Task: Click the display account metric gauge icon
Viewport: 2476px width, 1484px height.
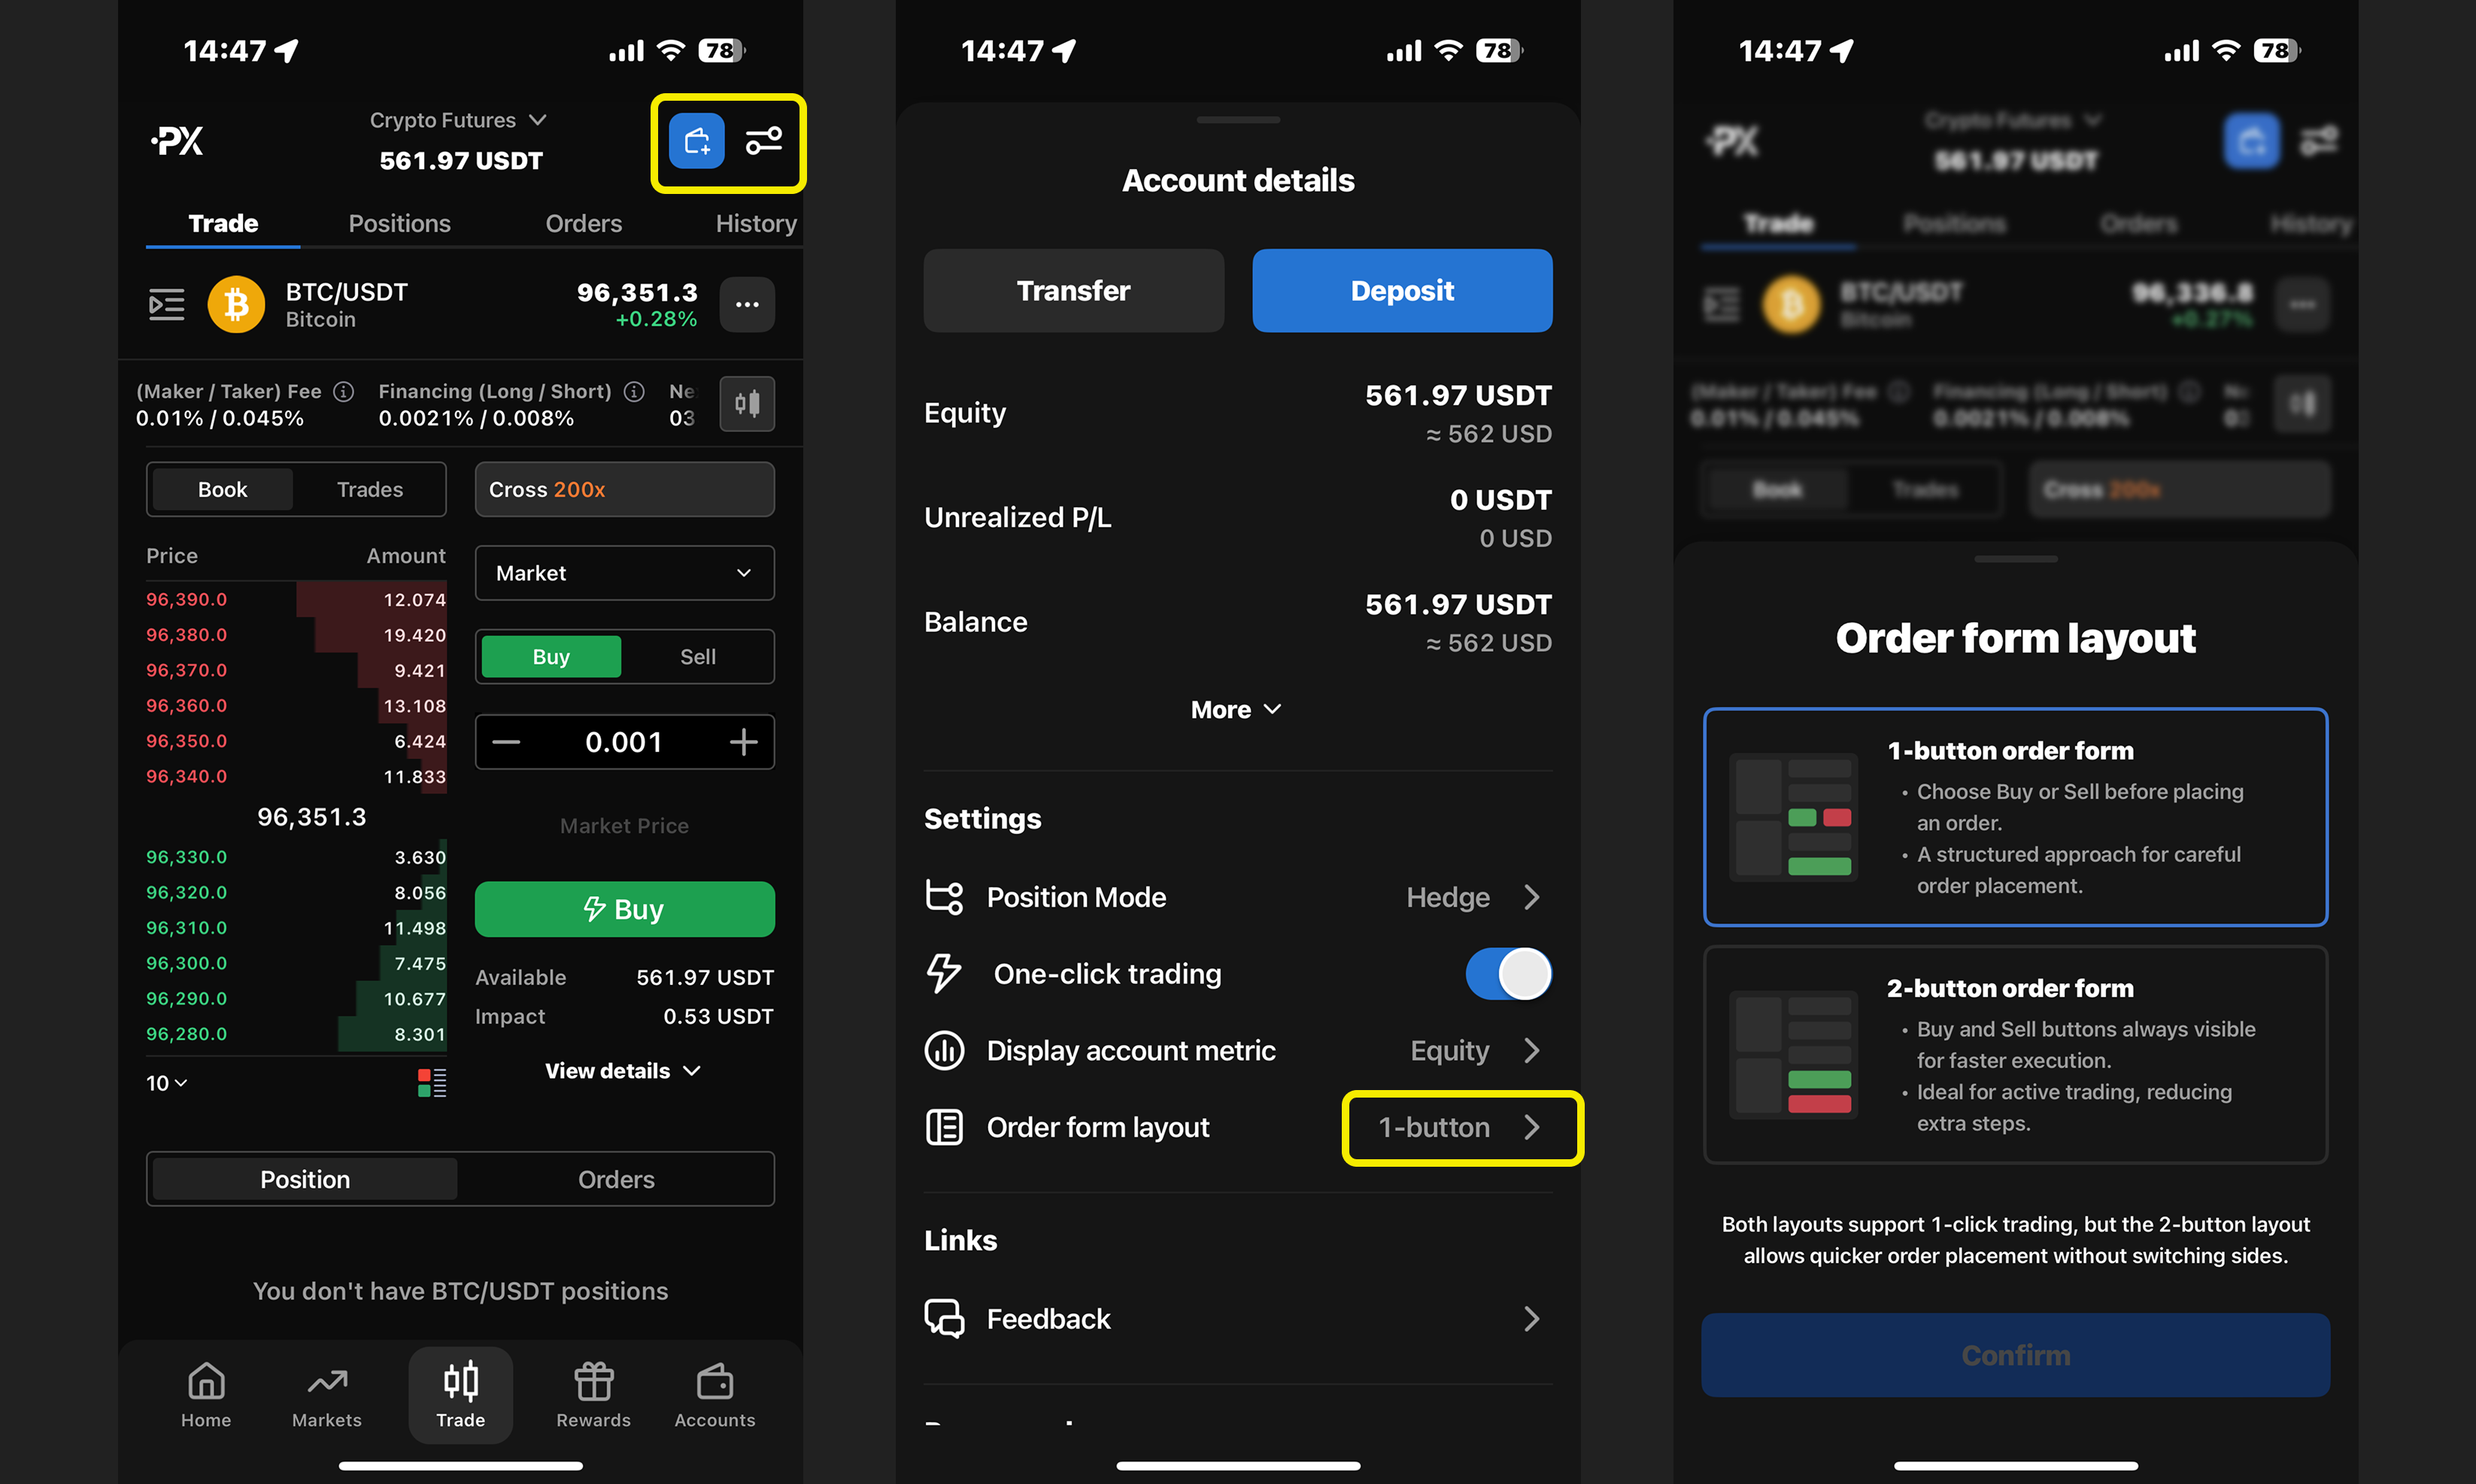Action: (x=947, y=1049)
